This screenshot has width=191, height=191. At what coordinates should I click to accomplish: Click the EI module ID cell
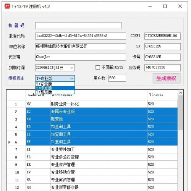pyautogui.click(x=38, y=149)
